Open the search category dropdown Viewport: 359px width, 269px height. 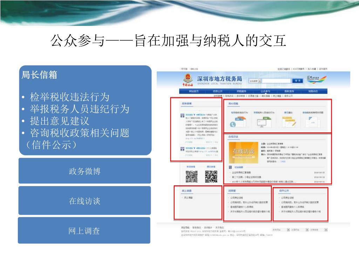click(255, 81)
